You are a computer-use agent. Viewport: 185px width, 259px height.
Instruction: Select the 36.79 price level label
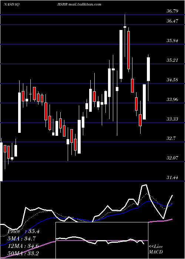[172, 11]
